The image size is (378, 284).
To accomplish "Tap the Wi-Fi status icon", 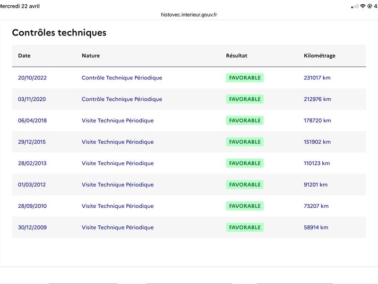I will tap(362, 6).
